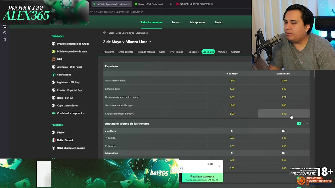335x188 pixels.
Task: Click the ball icon next to Copa Libertadores
Action: [x=53, y=105]
